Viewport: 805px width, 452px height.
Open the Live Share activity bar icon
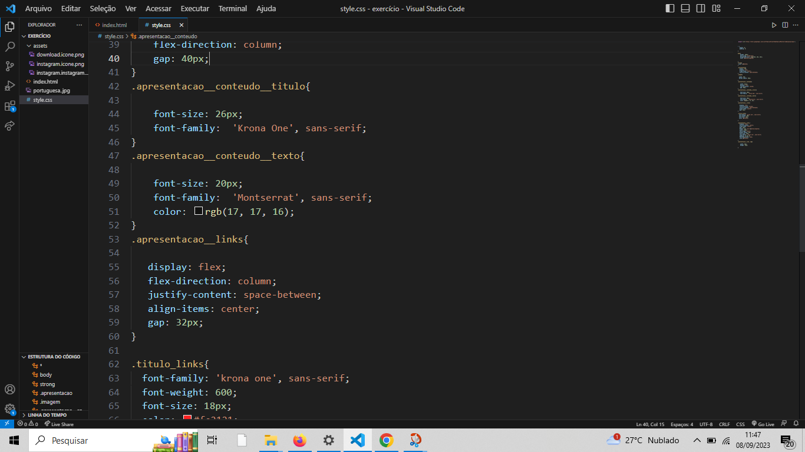click(9, 125)
